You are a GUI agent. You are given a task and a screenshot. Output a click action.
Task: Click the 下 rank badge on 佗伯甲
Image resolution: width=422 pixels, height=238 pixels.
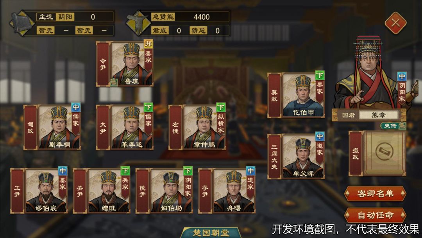(x=320, y=75)
